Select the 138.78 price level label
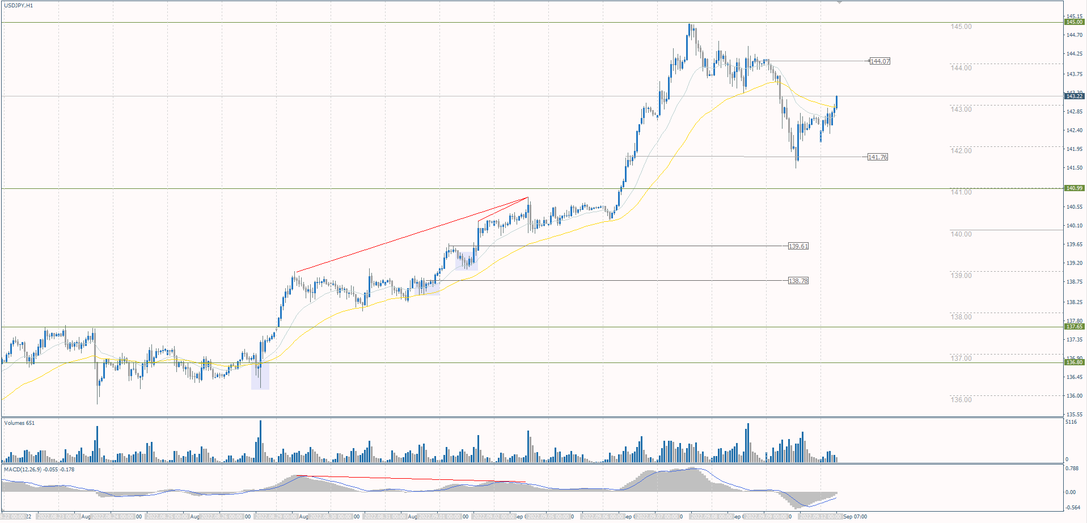Screen dimensions: 1087x523 [x=798, y=281]
